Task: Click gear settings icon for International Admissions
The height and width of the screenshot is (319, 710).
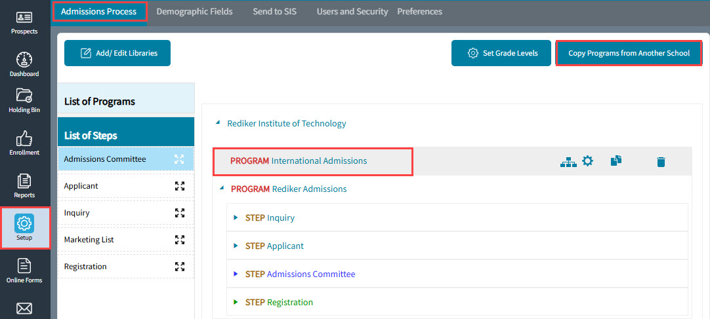Action: point(587,160)
